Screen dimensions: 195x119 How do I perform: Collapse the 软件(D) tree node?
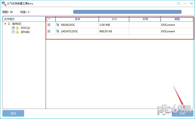tap(5, 24)
